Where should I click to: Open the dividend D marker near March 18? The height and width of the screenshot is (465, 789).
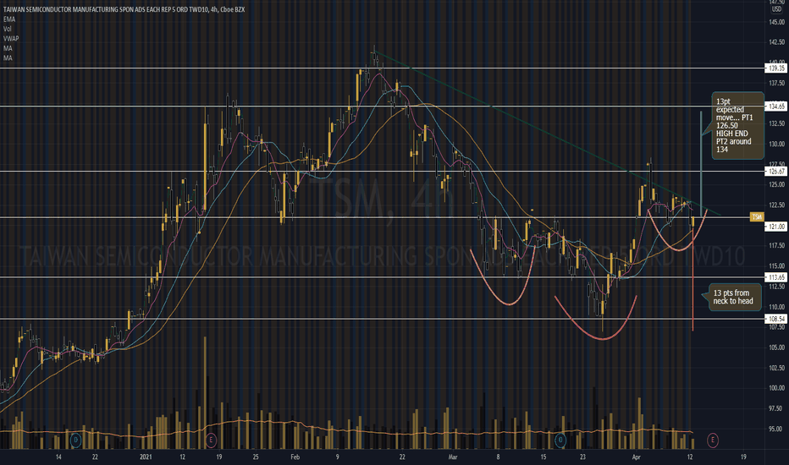560,440
